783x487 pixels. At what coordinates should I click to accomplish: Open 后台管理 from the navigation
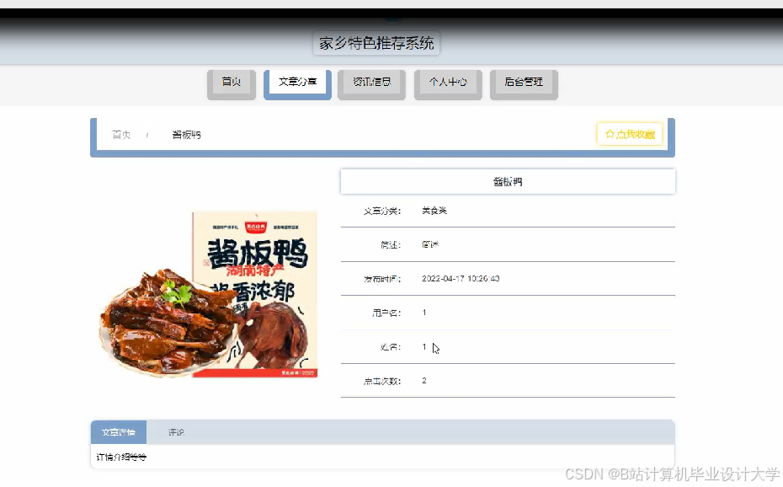point(524,84)
